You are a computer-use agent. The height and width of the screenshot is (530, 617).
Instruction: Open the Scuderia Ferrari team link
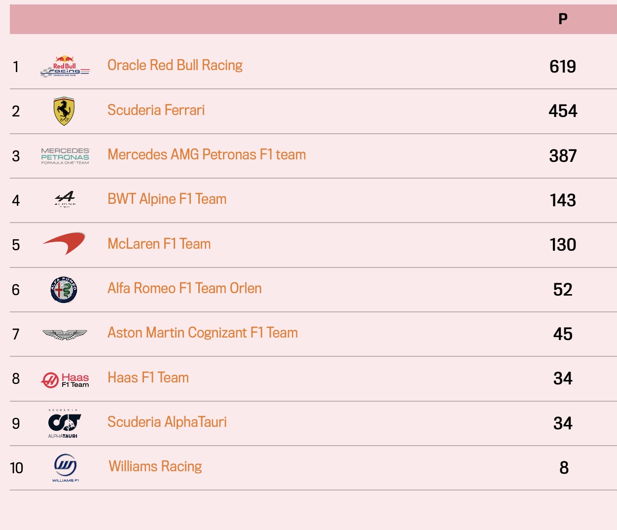tap(156, 110)
